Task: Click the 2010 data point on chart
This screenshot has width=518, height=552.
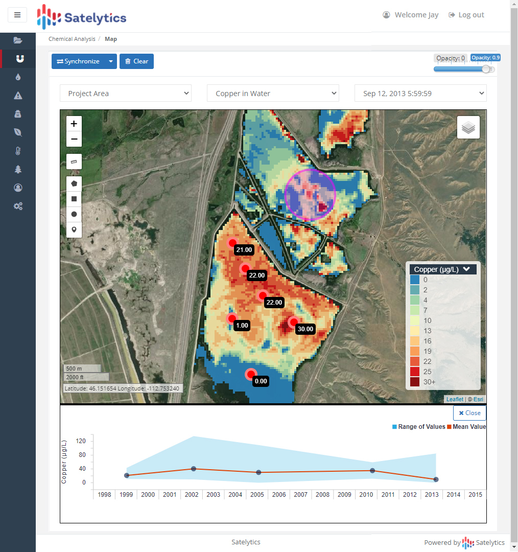Action: [x=372, y=471]
